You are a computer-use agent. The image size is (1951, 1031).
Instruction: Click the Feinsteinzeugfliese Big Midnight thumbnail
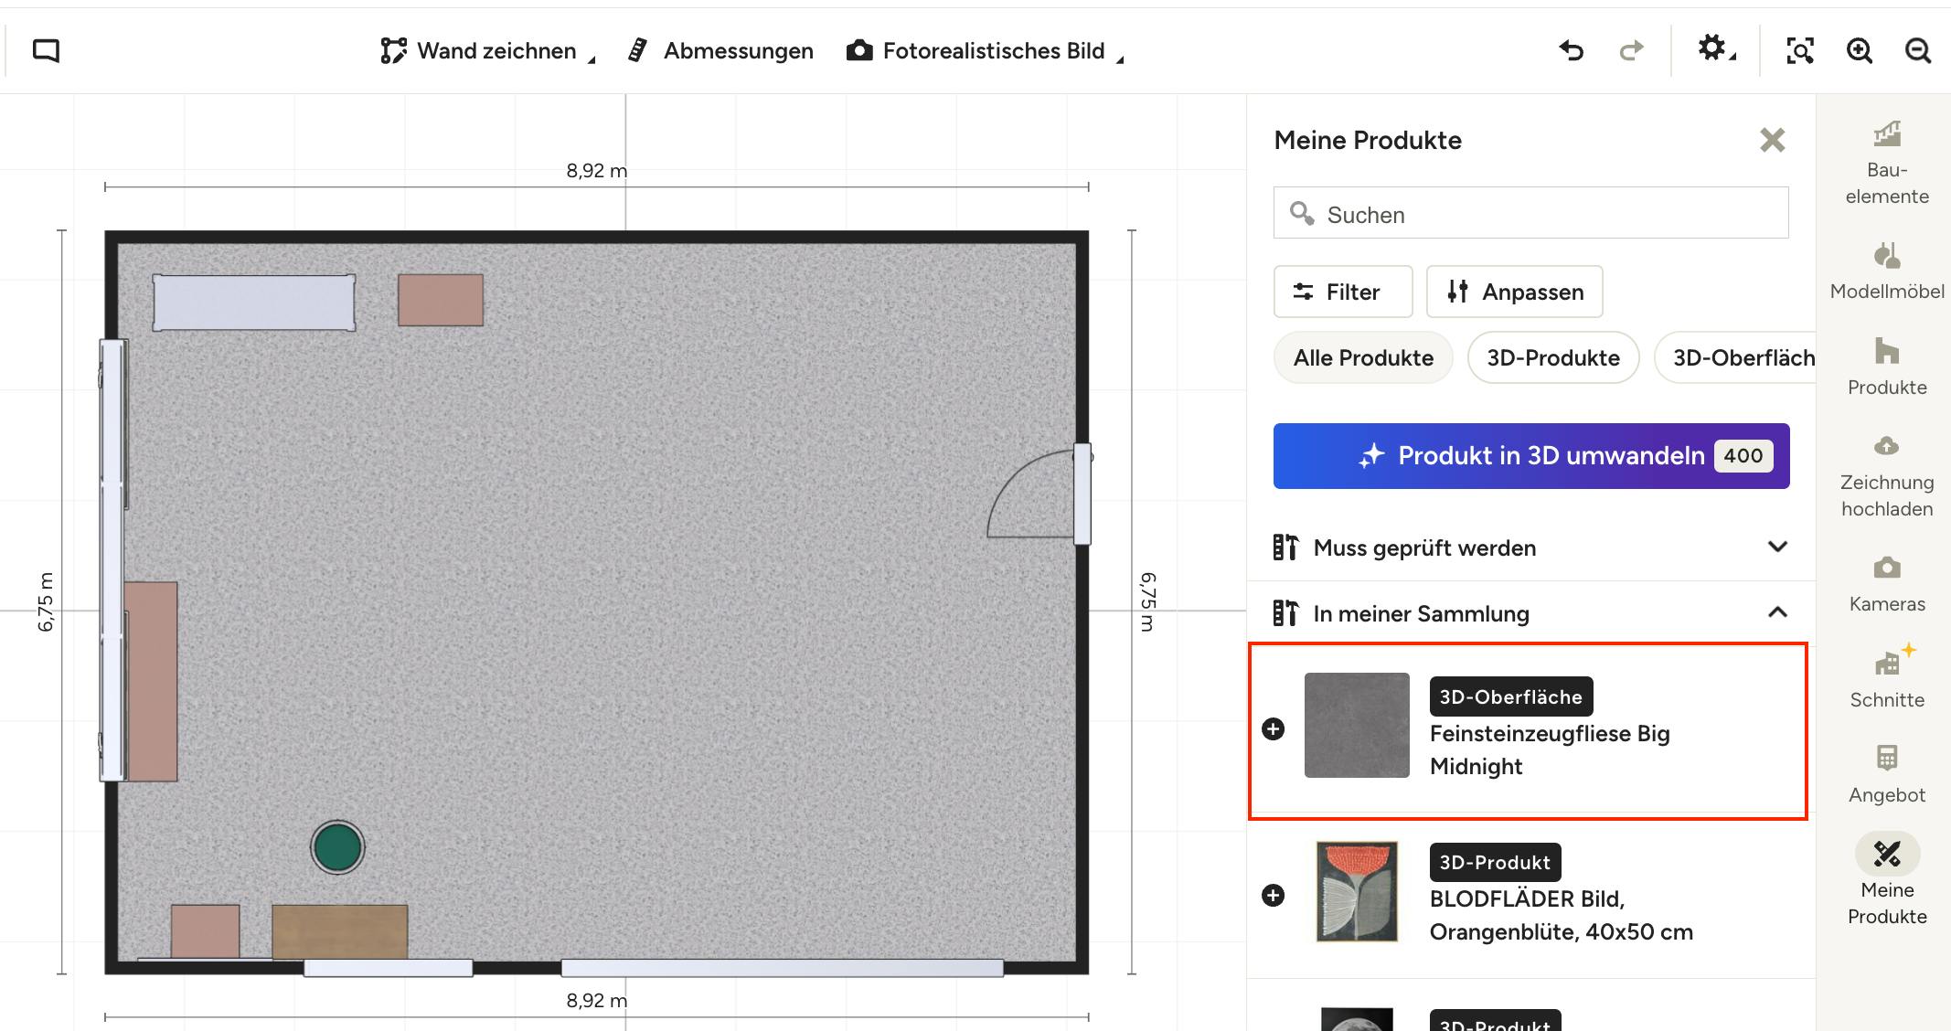tap(1357, 726)
